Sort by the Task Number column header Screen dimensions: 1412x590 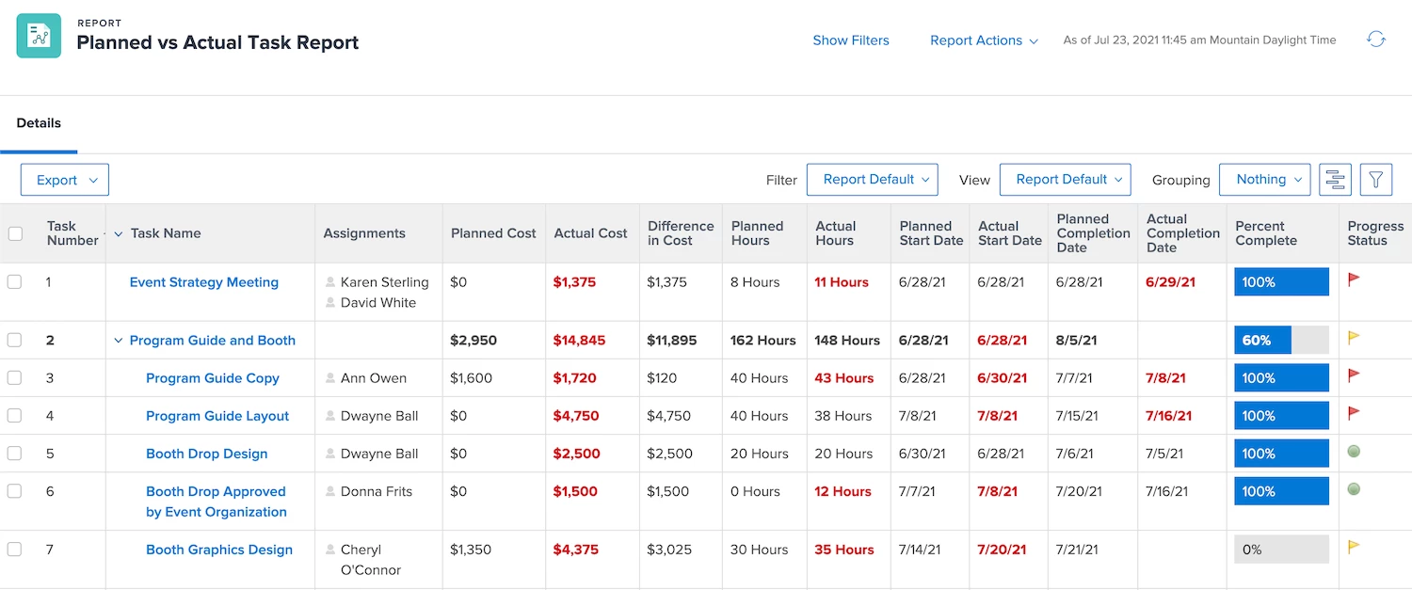(72, 233)
